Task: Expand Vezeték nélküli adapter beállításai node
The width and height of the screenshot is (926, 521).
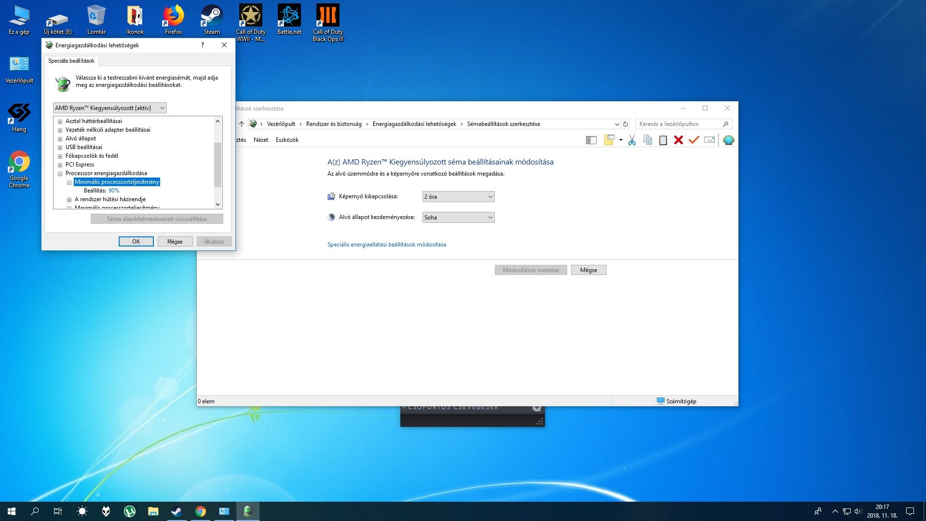Action: 60,130
